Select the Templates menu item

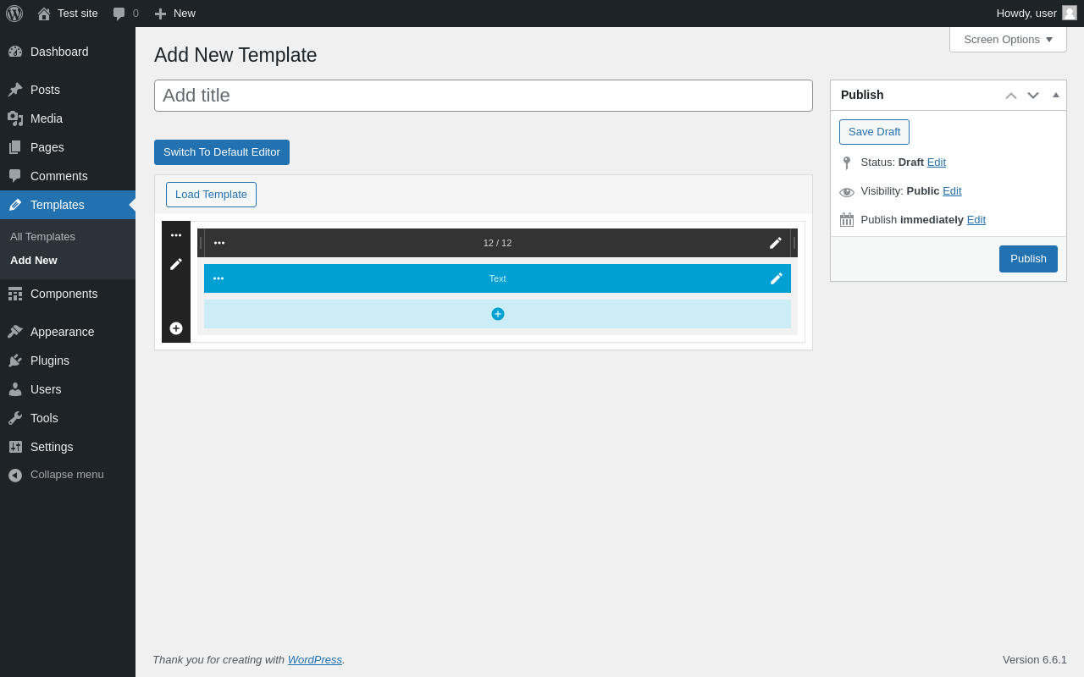click(68, 205)
